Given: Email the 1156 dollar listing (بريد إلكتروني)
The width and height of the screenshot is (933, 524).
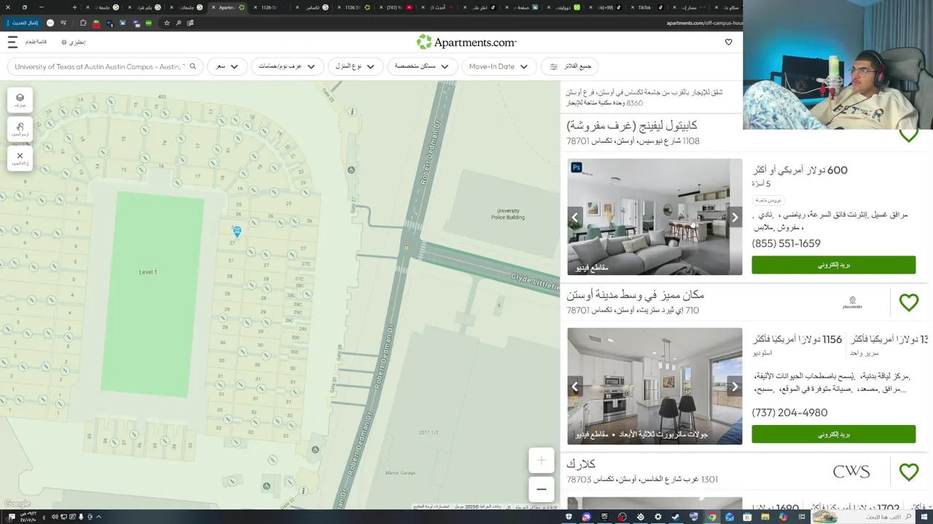Looking at the screenshot, I should point(833,434).
